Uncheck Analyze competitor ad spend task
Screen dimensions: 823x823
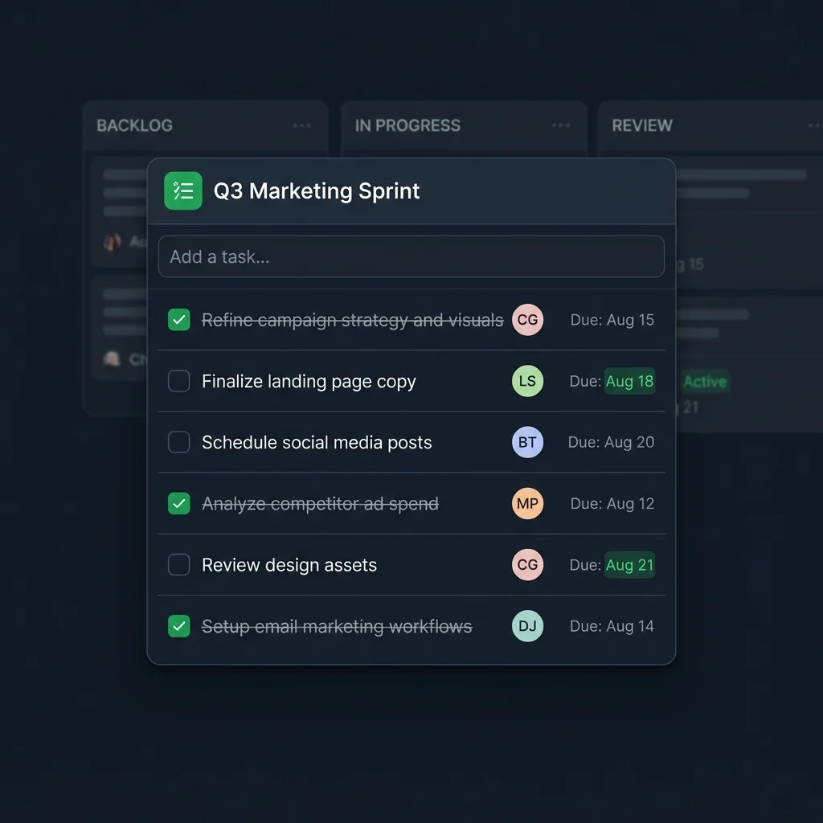pyautogui.click(x=179, y=503)
